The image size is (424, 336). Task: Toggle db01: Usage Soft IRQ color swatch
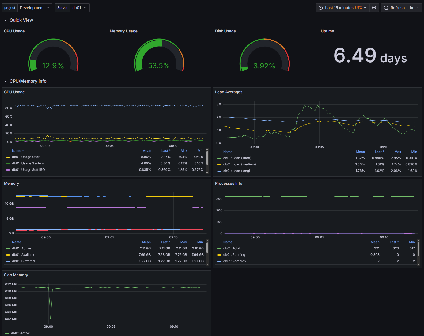tap(8, 170)
